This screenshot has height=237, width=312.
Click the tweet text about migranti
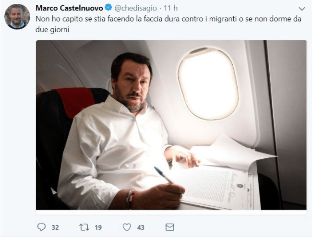pyautogui.click(x=168, y=24)
